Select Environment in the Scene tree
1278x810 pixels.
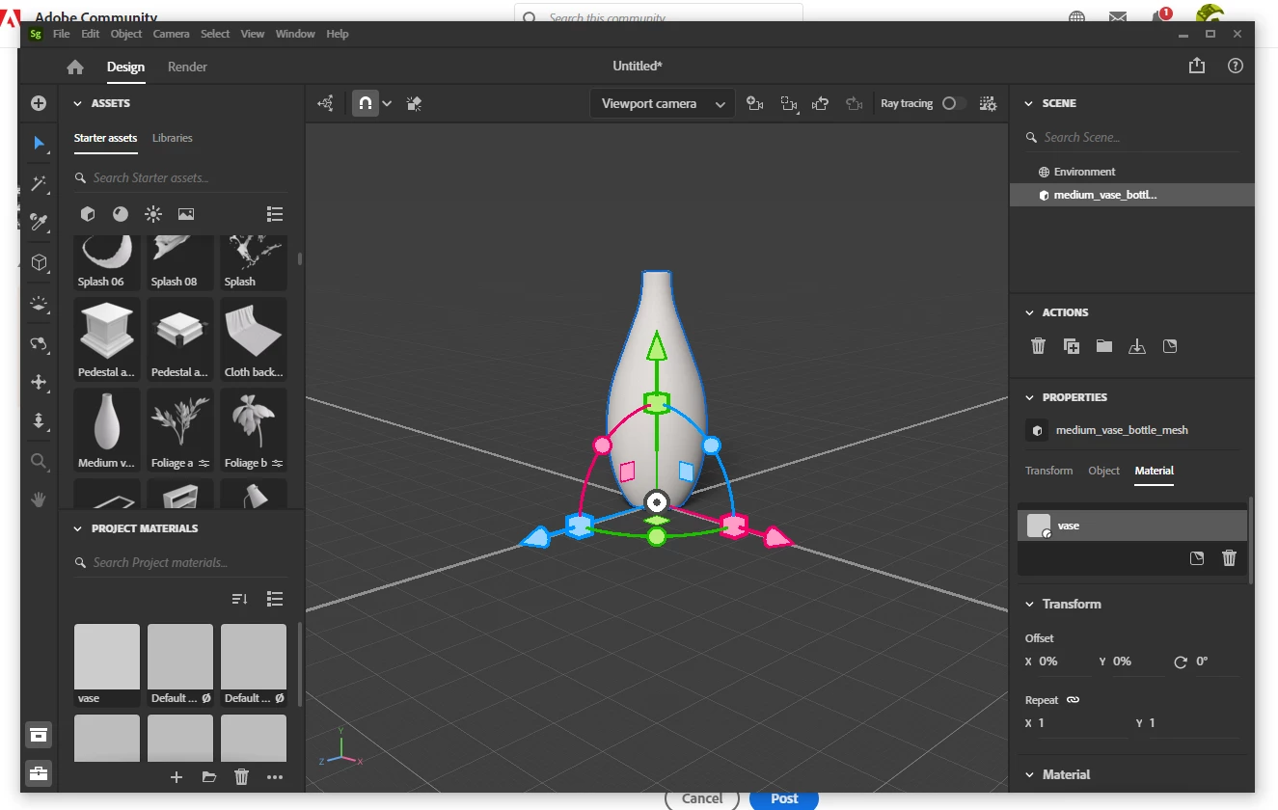pos(1084,172)
